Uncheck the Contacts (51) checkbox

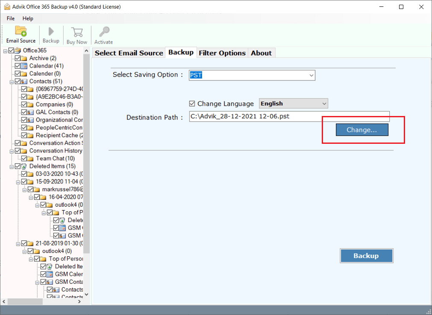coord(18,81)
